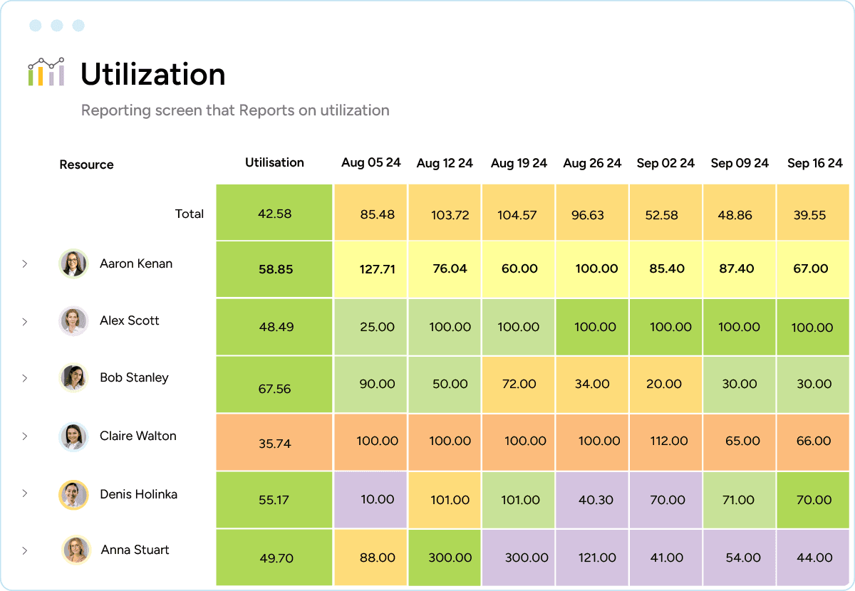This screenshot has width=855, height=591.
Task: Select the Aug 05 24 column header
Action: pos(371,162)
